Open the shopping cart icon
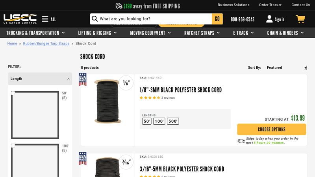 (300, 19)
